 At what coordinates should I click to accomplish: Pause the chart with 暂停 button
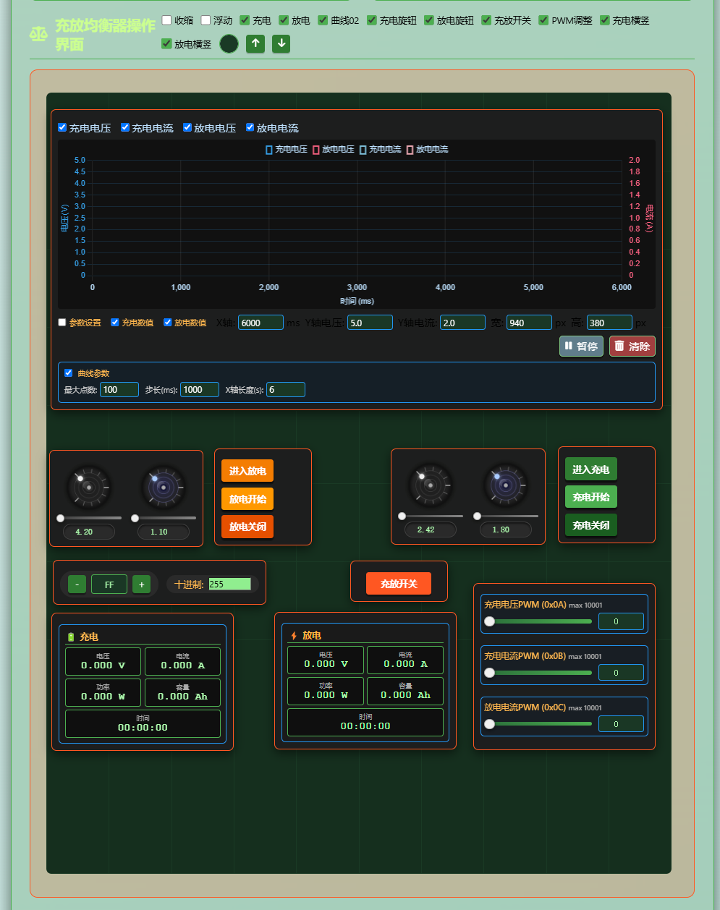581,346
